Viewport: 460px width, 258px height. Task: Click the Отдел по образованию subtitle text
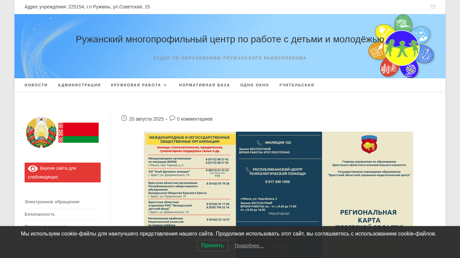pyautogui.click(x=230, y=58)
